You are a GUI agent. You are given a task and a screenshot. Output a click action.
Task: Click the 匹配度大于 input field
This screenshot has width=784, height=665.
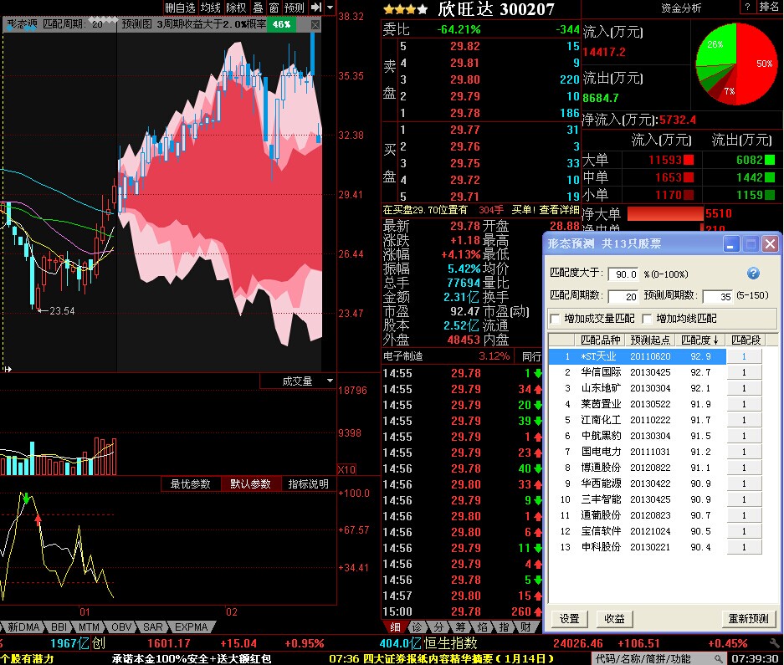click(x=623, y=274)
